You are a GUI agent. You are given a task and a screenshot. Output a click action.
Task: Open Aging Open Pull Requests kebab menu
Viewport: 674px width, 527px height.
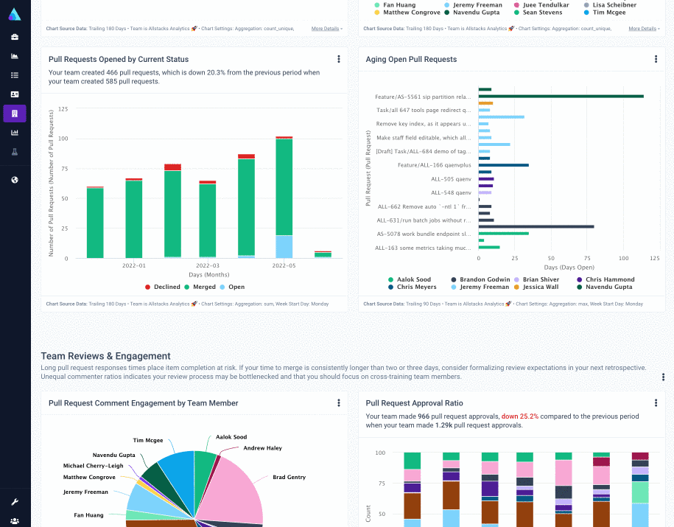656,59
